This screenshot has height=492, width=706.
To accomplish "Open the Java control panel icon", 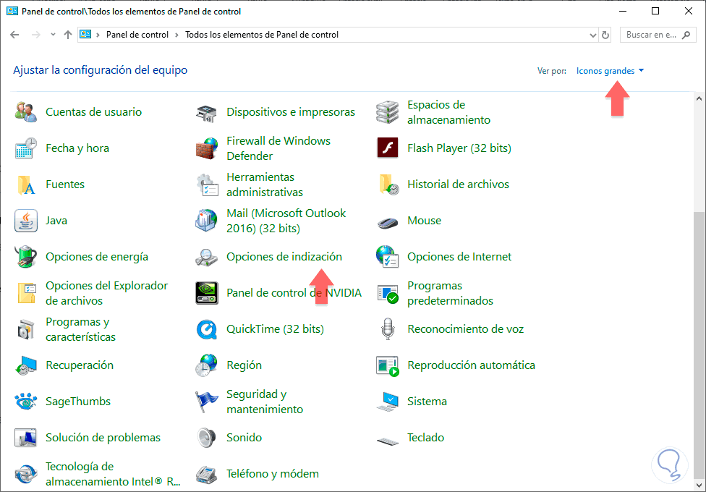I will click(x=26, y=221).
